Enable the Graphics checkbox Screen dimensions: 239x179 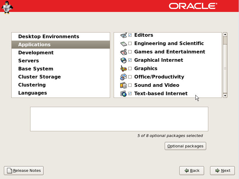[130, 69]
